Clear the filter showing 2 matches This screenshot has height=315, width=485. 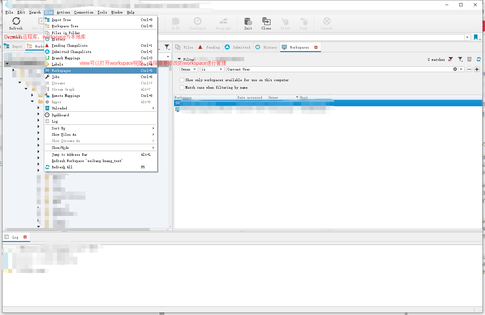point(450,59)
